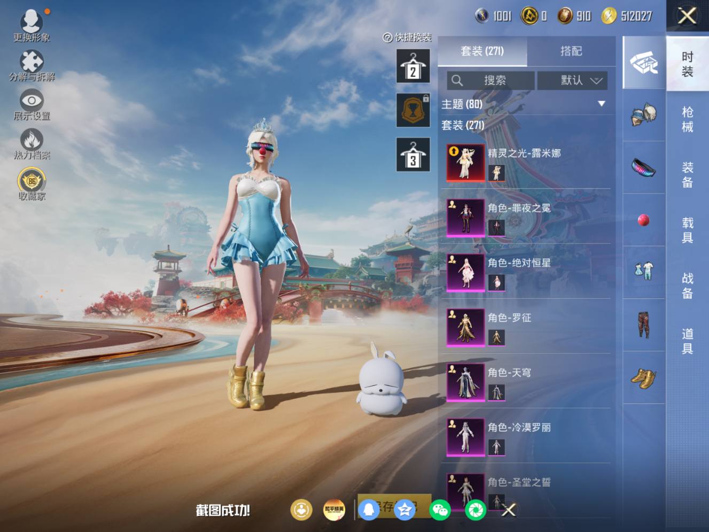Share screenshot via WeChat icon
This screenshot has height=532, width=709.
click(440, 510)
